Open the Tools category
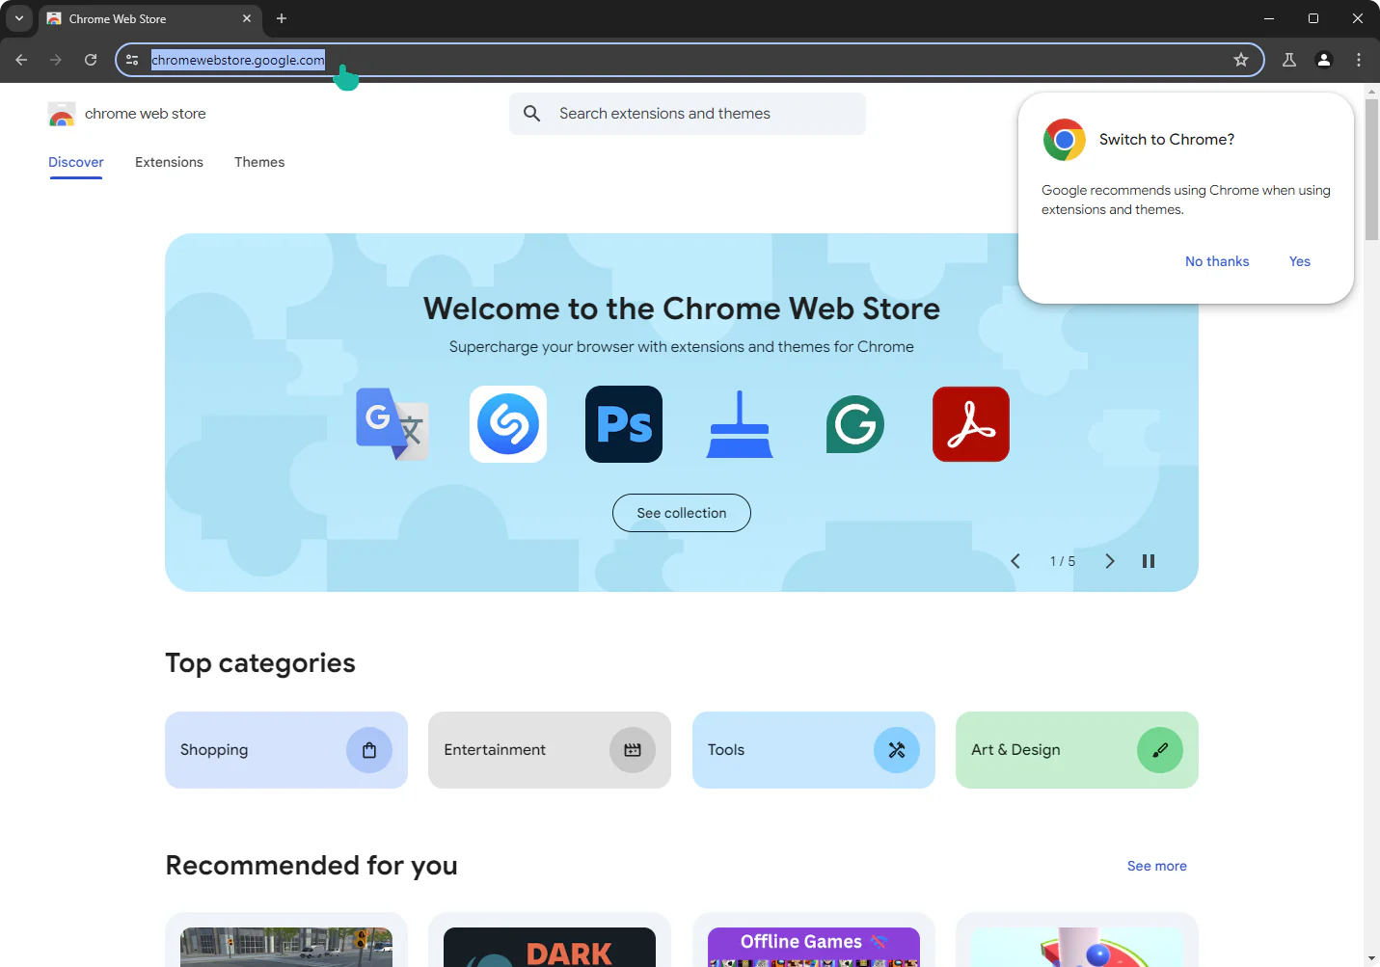 pyautogui.click(x=814, y=750)
